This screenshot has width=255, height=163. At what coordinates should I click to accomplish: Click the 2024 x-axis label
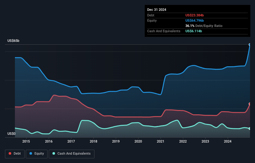click(228, 141)
